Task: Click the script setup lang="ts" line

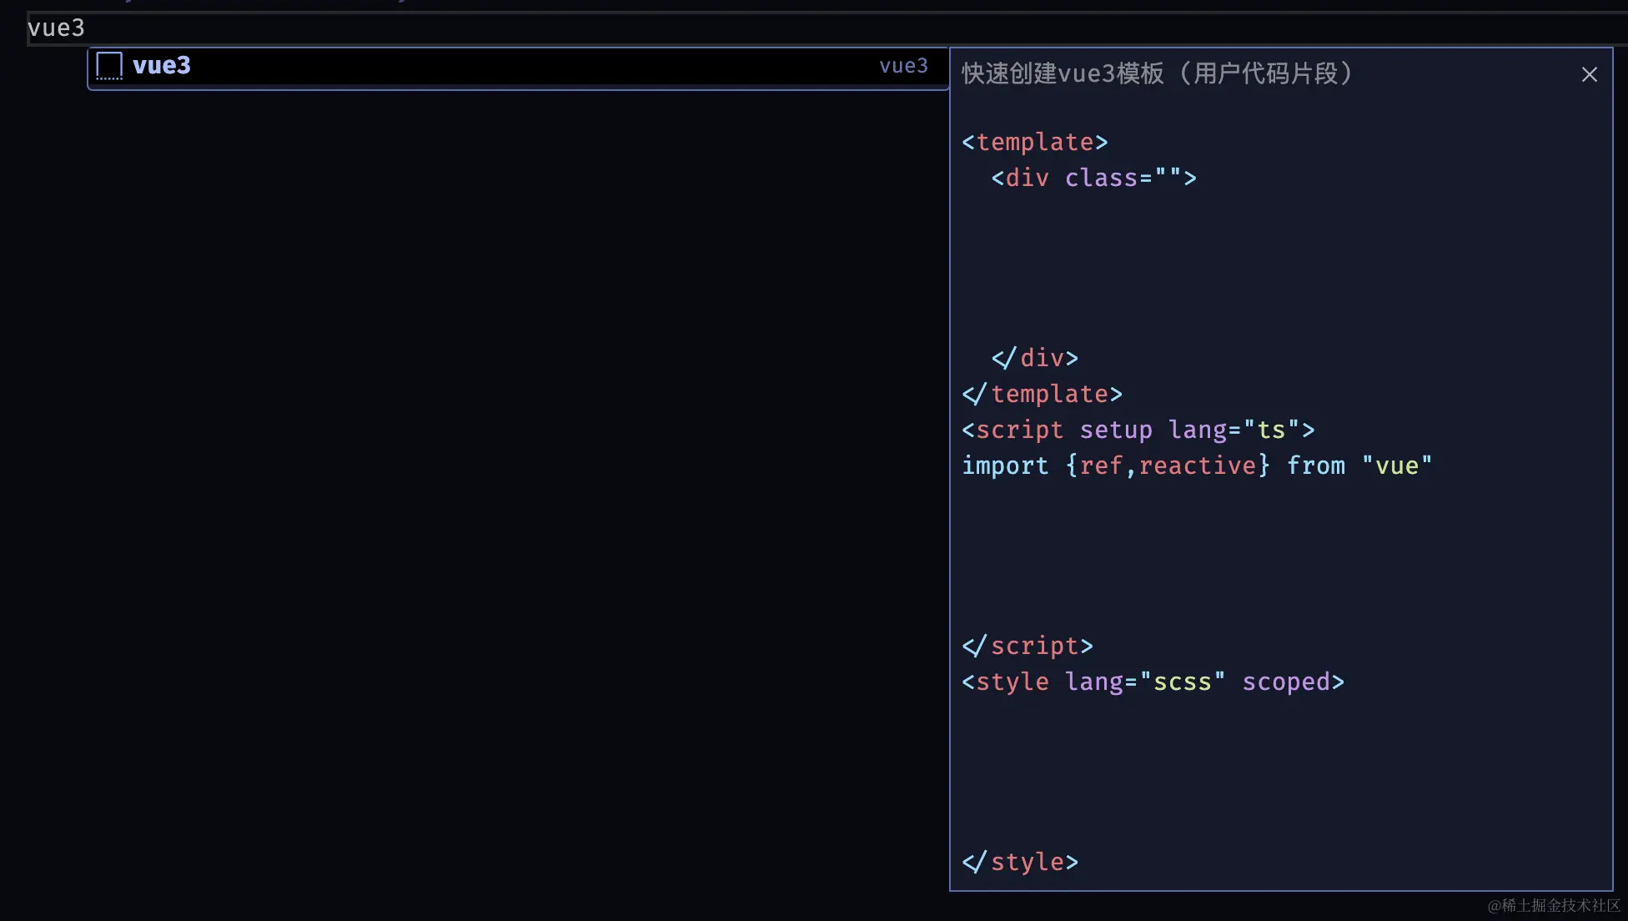Action: coord(1138,430)
